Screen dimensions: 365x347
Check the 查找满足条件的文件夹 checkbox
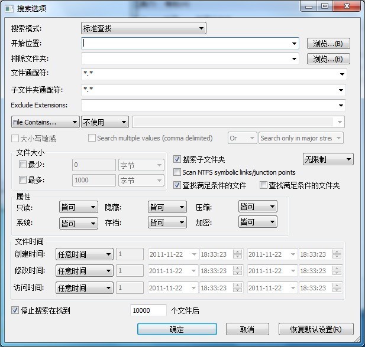click(263, 185)
